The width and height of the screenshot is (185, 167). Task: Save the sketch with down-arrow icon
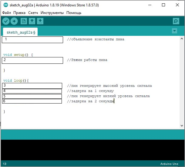click(40, 21)
